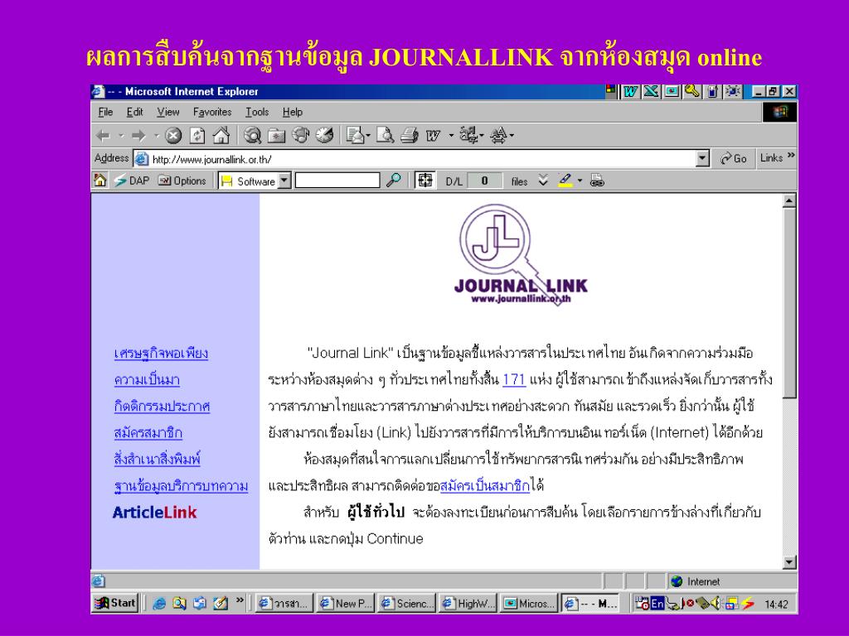
Task: Open the เศรษฐกิจพอเพียง link
Action: 161,354
